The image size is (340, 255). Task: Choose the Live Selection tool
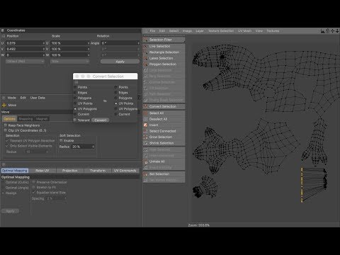[x=164, y=46]
